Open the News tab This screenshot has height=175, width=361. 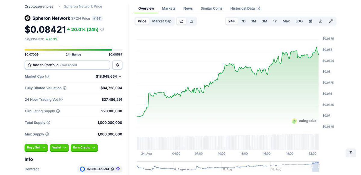tap(188, 8)
